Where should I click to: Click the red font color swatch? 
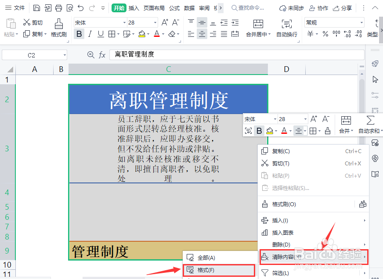(157, 36)
